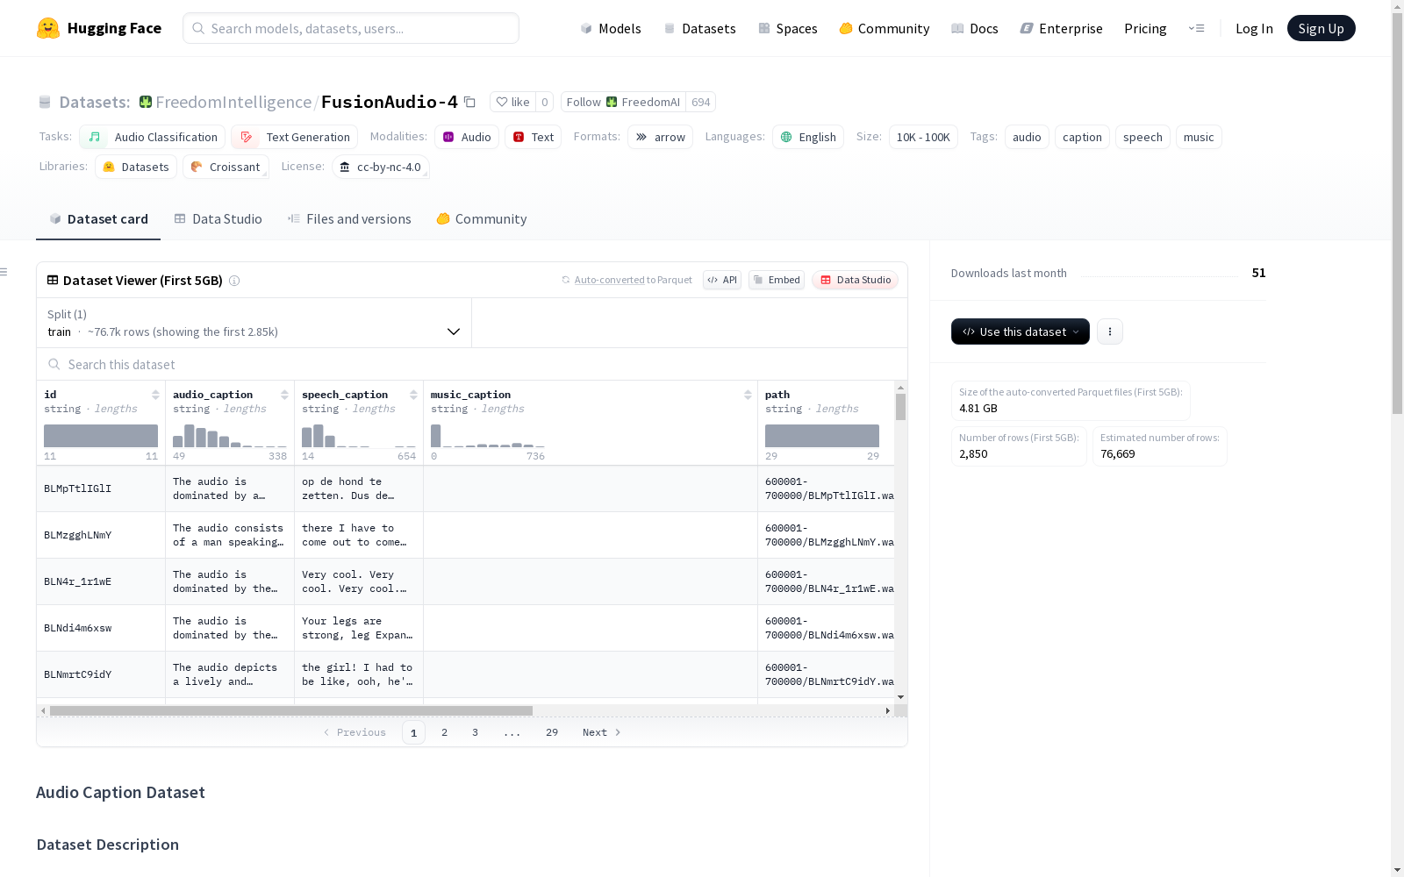Click the arrow format tag
The width and height of the screenshot is (1404, 877).
[661, 137]
